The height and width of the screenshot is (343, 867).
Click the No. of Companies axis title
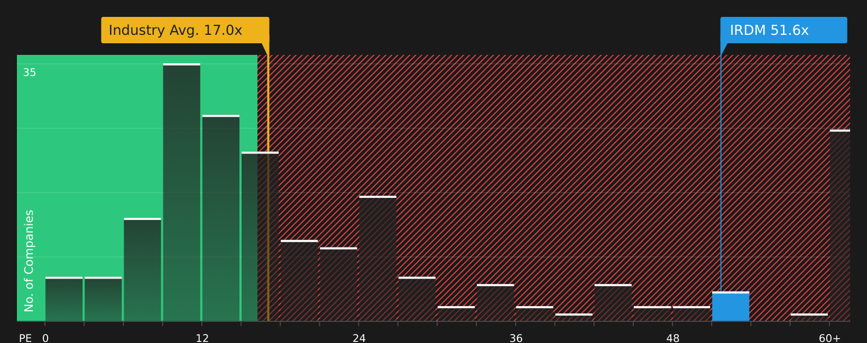click(29, 261)
